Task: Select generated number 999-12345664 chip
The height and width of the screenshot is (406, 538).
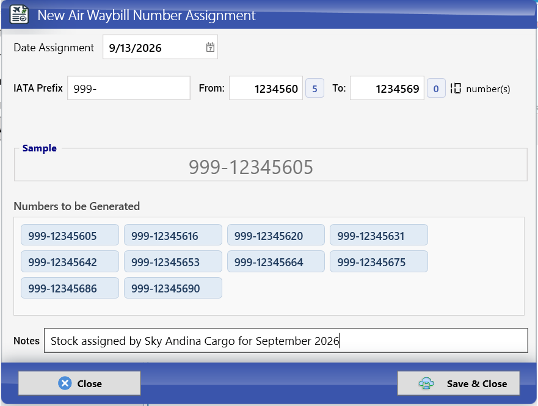Action: pyautogui.click(x=276, y=261)
